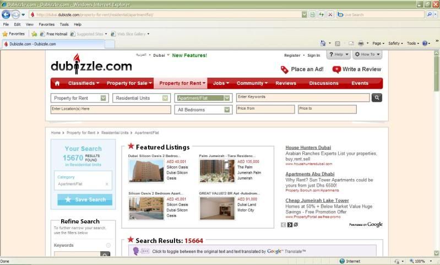The width and height of the screenshot is (440, 265).
Task: Go back with the browser Back arrow
Action: coord(6,14)
